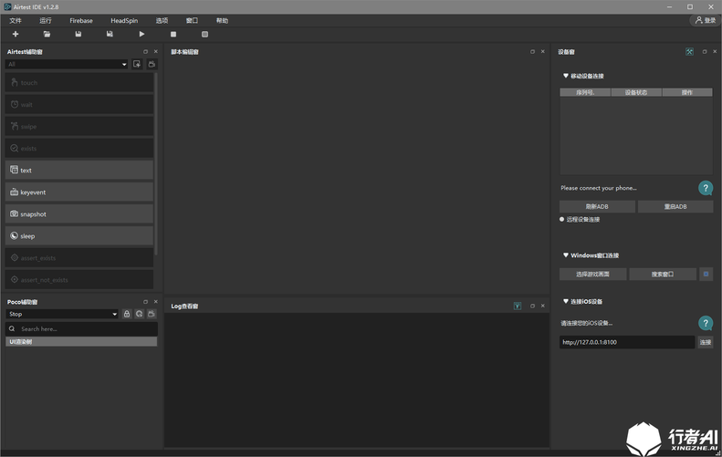Toggle the Poco lock icon
Image resolution: width=722 pixels, height=457 pixels.
pos(127,314)
